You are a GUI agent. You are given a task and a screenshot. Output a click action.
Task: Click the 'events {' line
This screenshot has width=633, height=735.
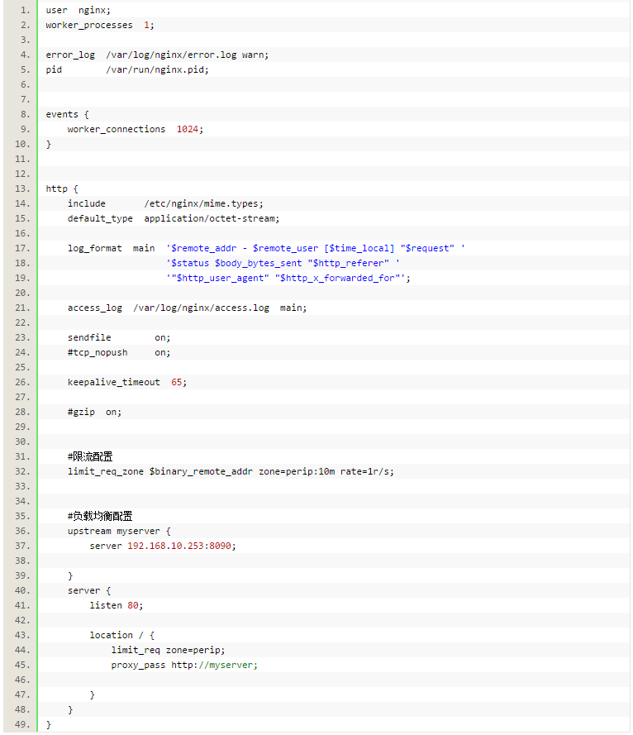(67, 114)
